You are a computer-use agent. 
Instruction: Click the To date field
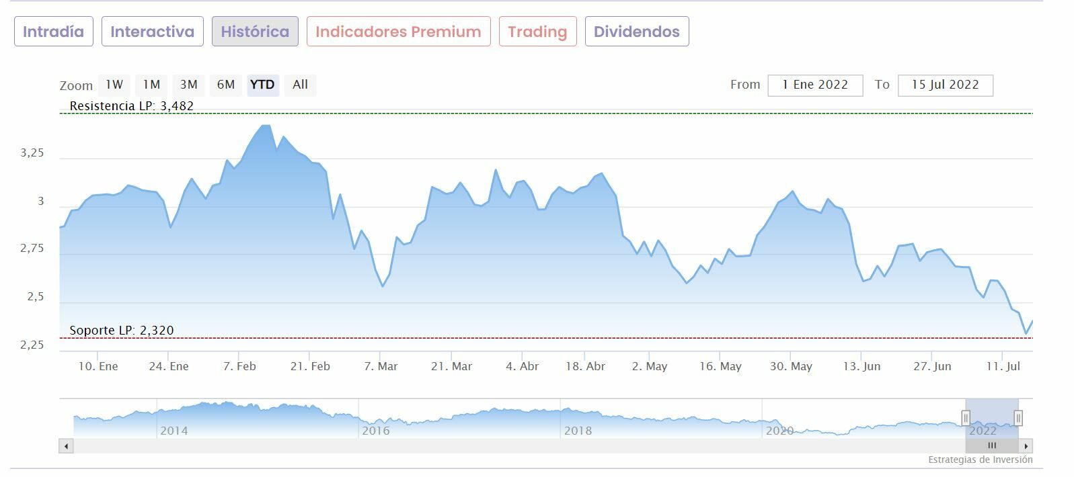point(945,85)
